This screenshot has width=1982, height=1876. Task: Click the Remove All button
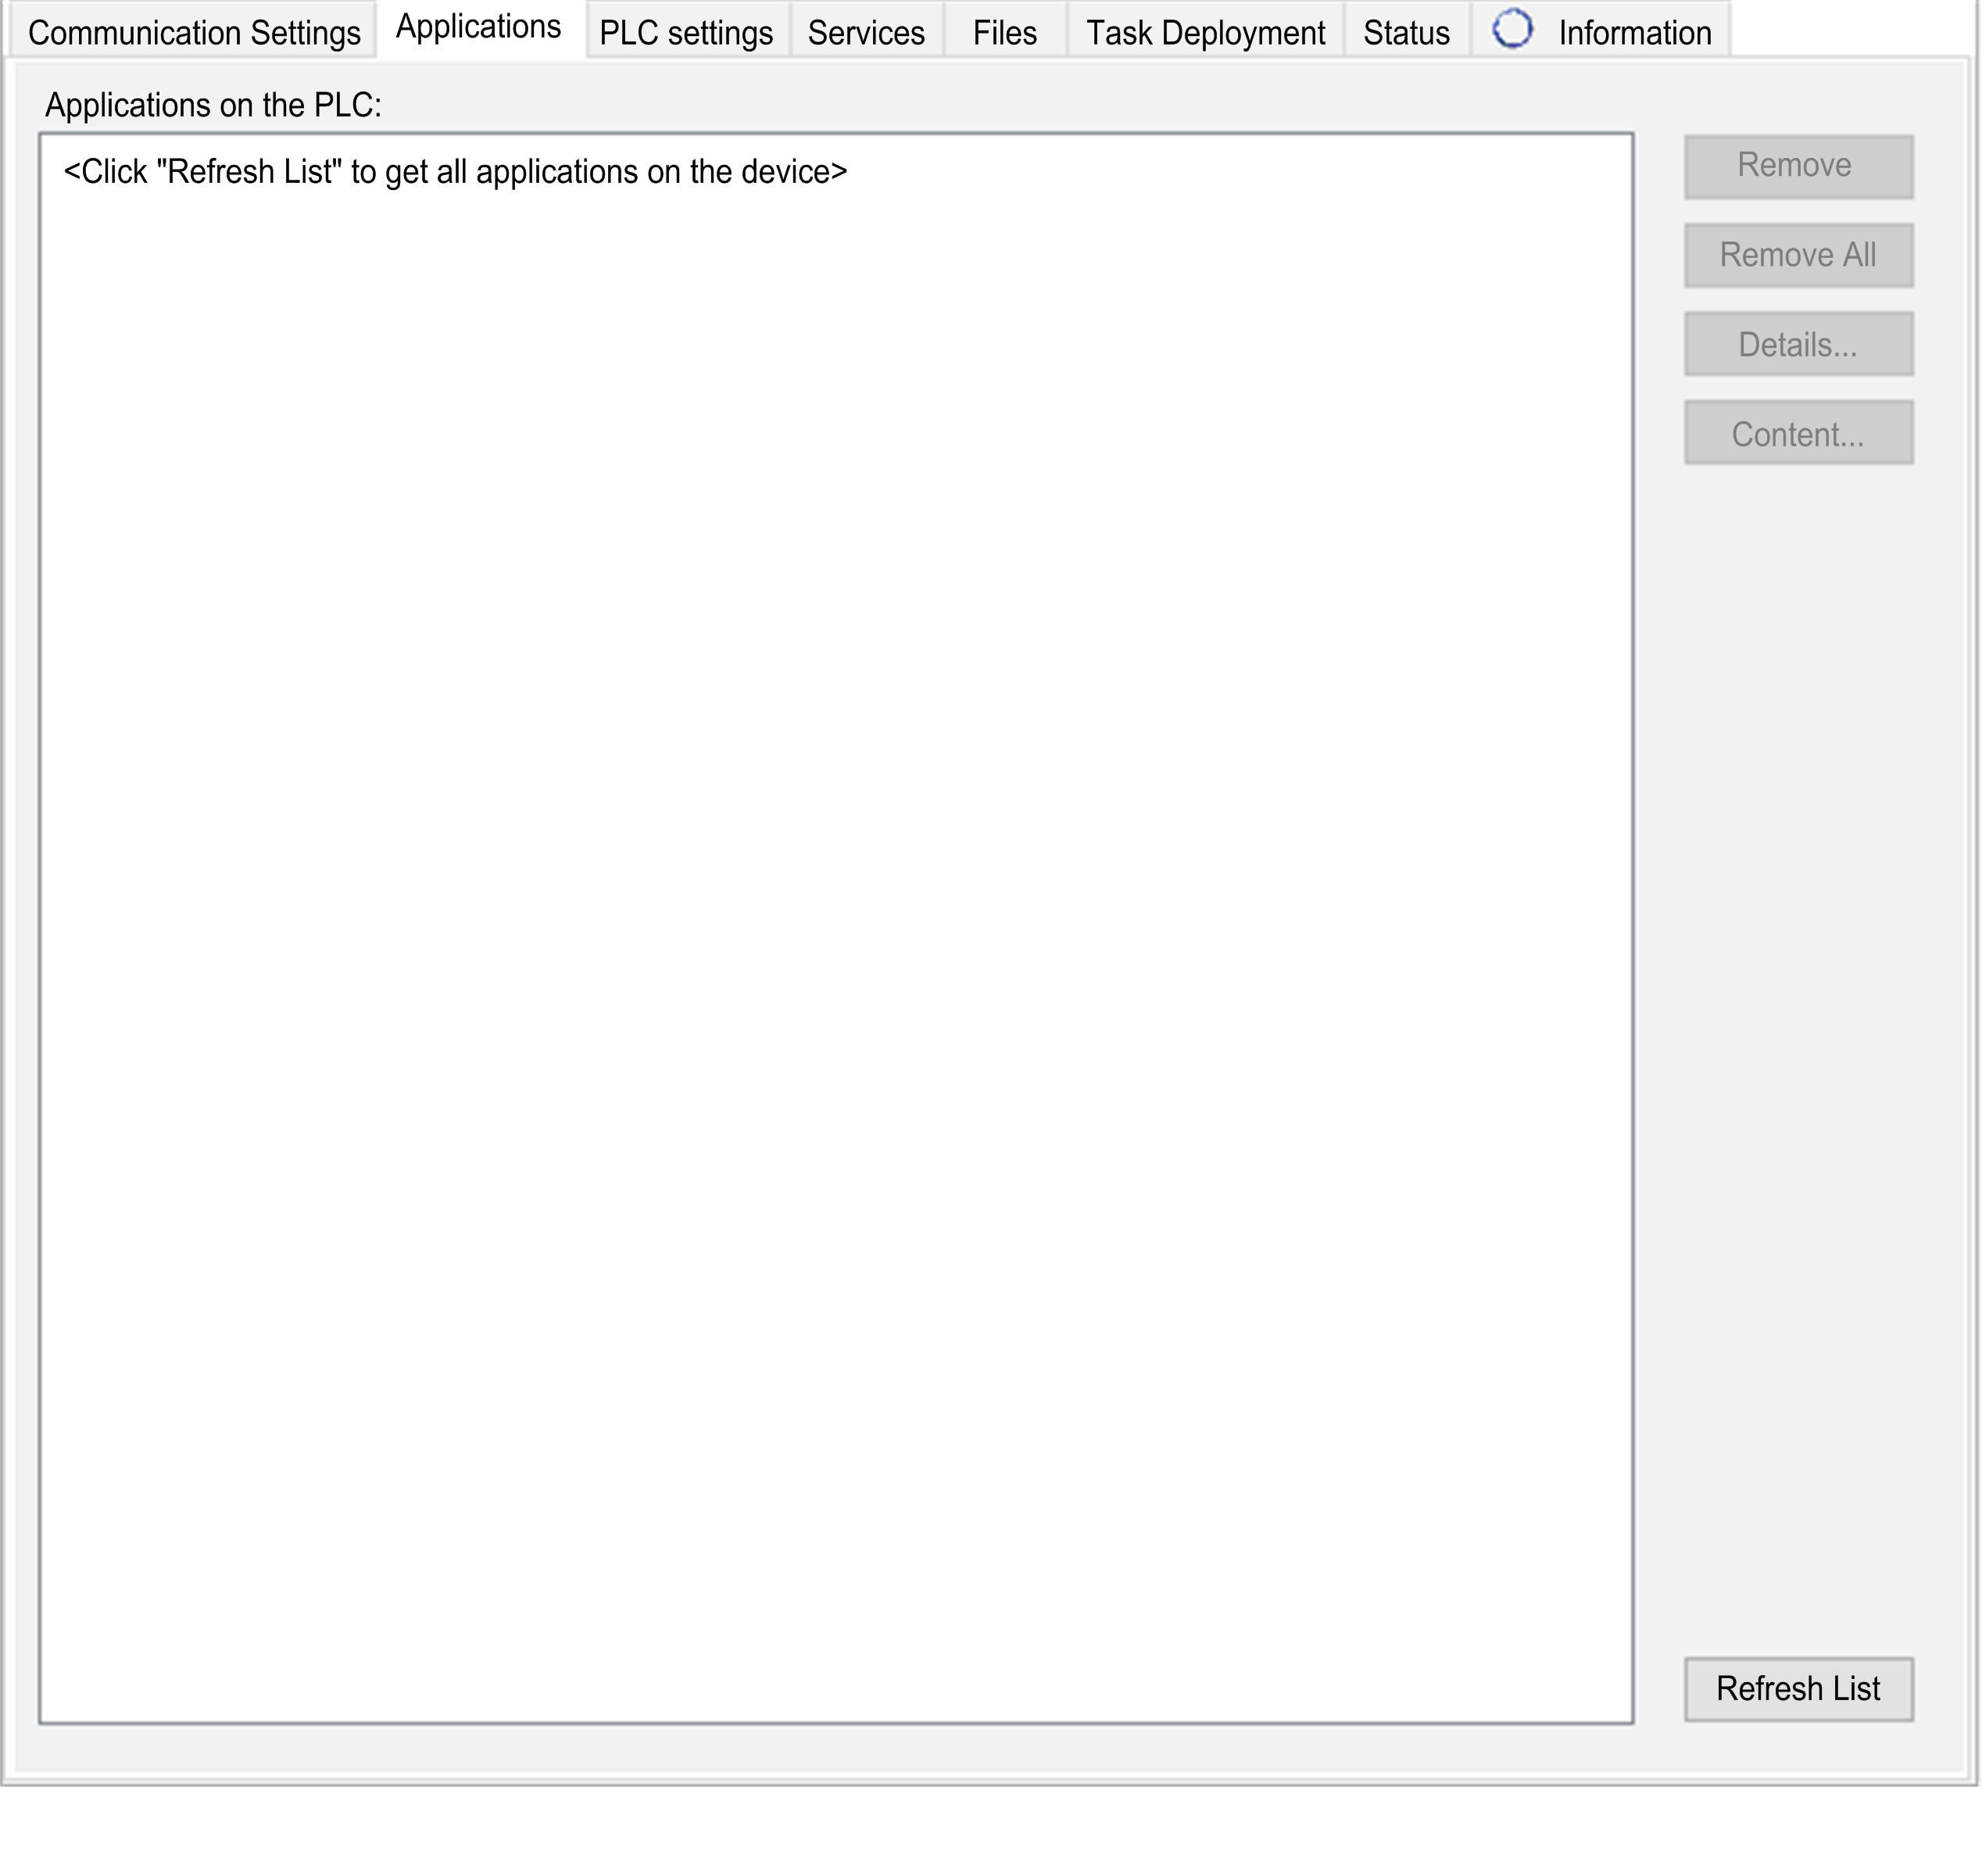1798,255
